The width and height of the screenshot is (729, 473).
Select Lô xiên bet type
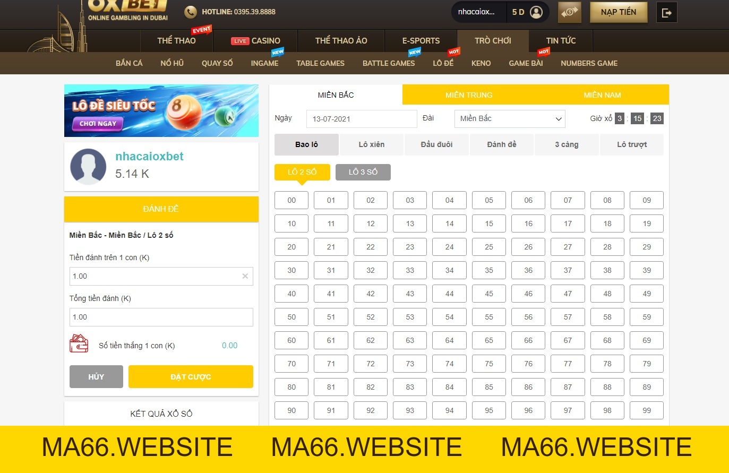coord(372,144)
